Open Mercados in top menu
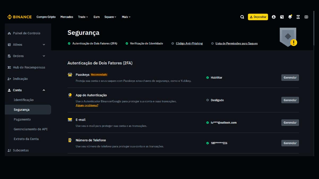This screenshot has width=319, height=179. [67, 17]
